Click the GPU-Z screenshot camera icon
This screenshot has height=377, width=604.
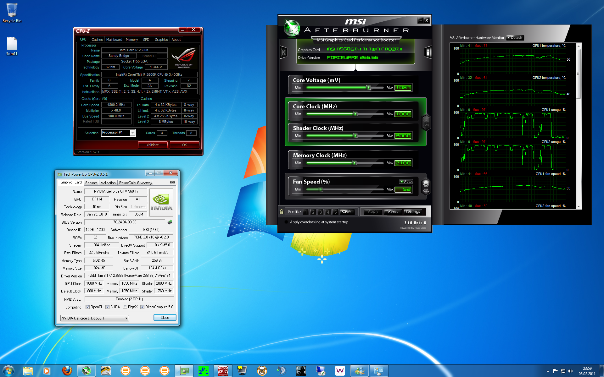172,182
